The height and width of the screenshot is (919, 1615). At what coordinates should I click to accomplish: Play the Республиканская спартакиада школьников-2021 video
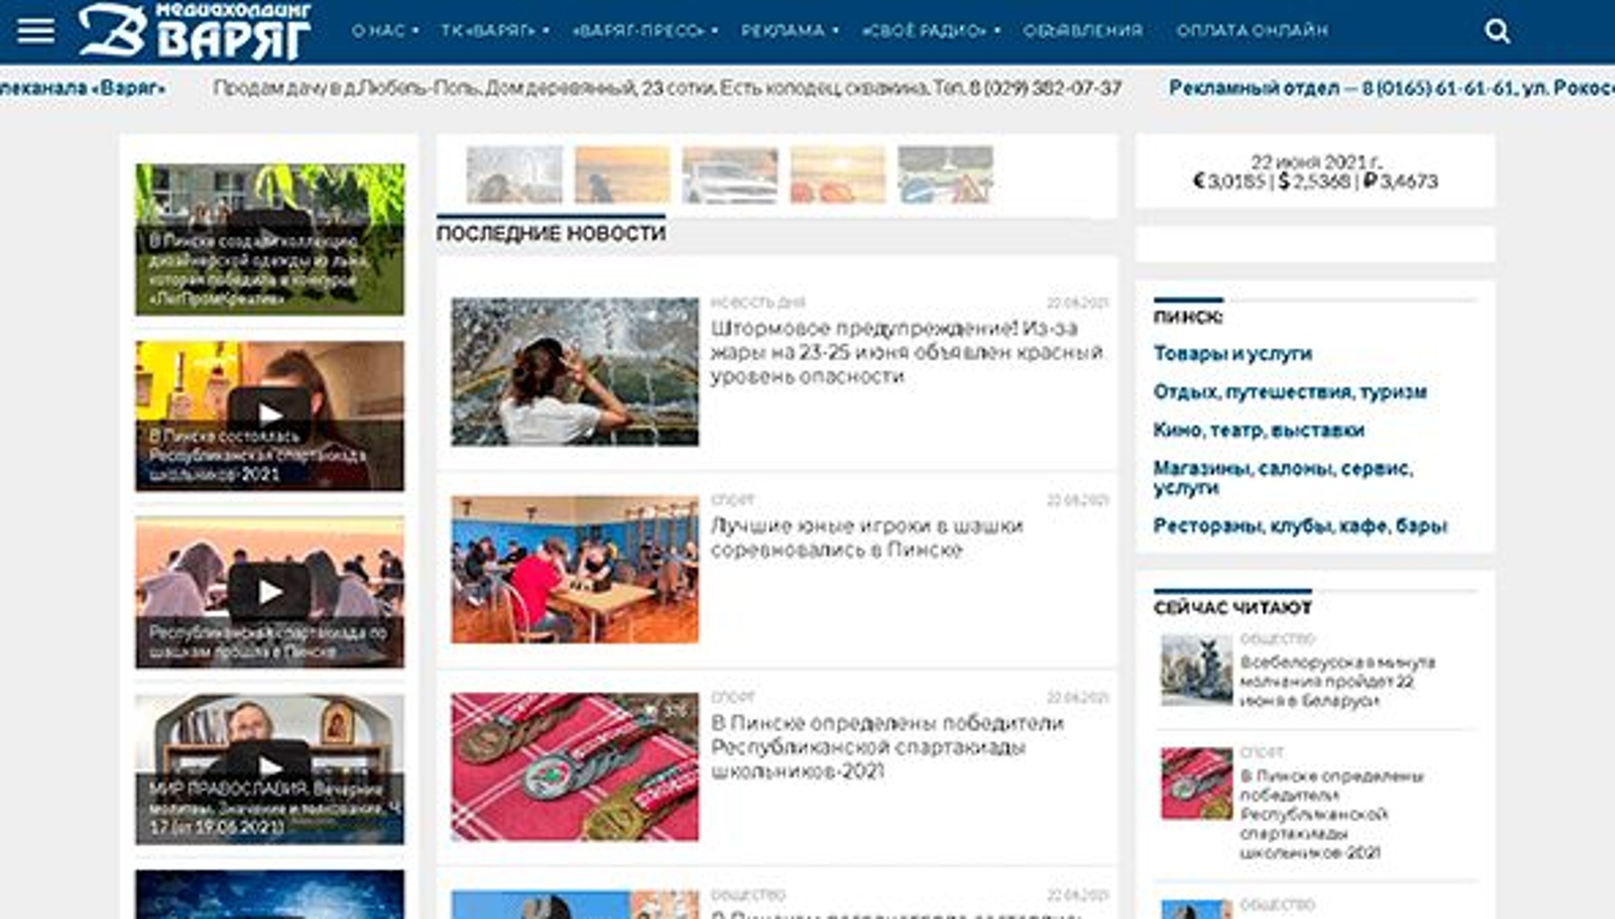click(270, 414)
